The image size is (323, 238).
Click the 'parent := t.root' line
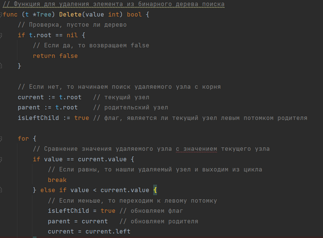(48, 107)
